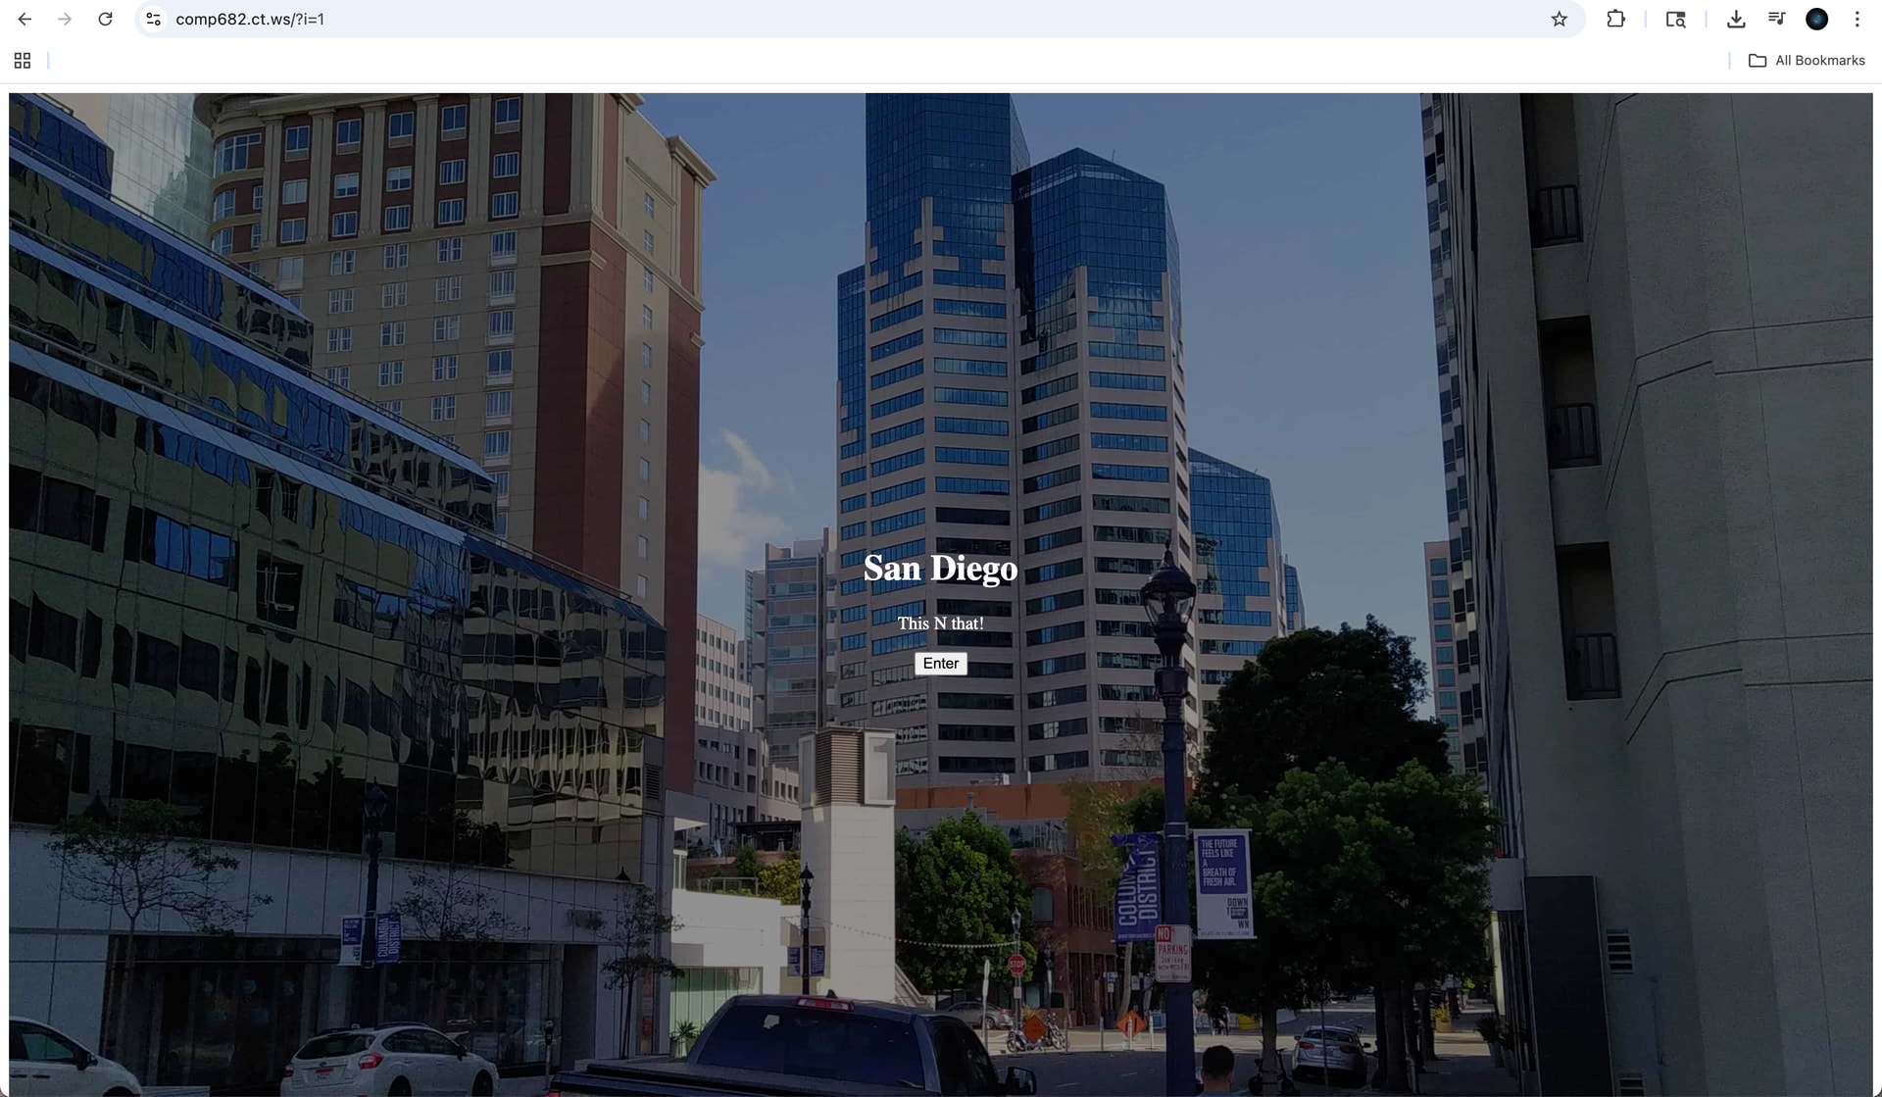The height and width of the screenshot is (1097, 1882).
Task: Open the profile avatar menu
Action: point(1816,20)
